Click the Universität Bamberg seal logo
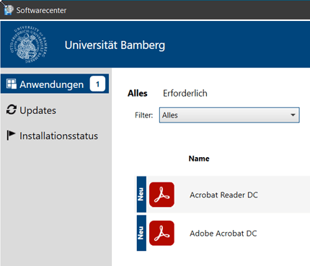 tap(29, 45)
